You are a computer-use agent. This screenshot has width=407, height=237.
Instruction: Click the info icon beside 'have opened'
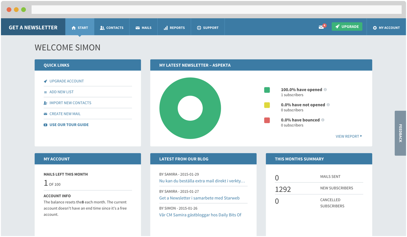(325, 90)
